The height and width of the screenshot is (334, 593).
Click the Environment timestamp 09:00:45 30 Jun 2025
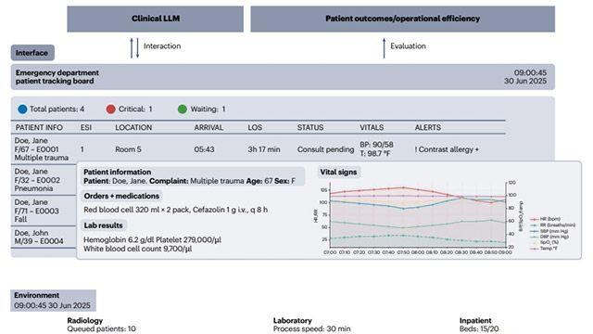pos(52,305)
